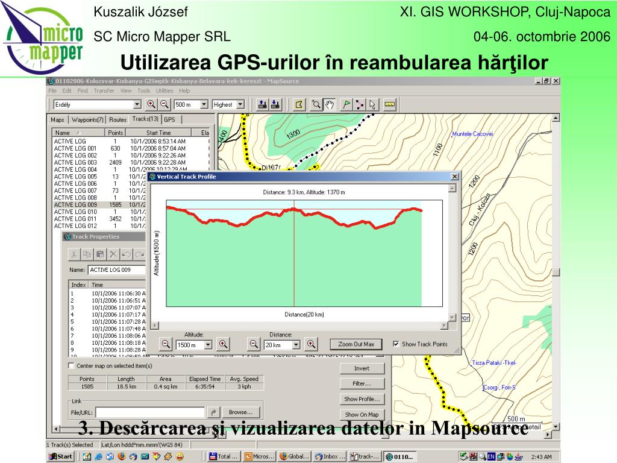Activate the Zoom tool in toolbar

(x=316, y=104)
